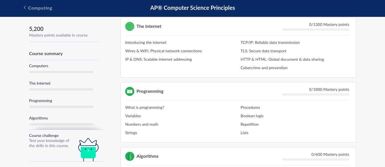Viewport: 385px width, 167px height.
Task: Click the green Programming unit icon
Action: pos(130,91)
